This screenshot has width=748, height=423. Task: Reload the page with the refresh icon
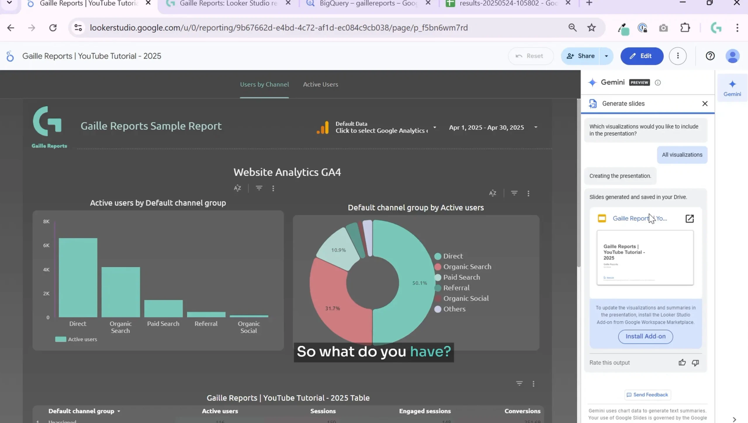53,28
